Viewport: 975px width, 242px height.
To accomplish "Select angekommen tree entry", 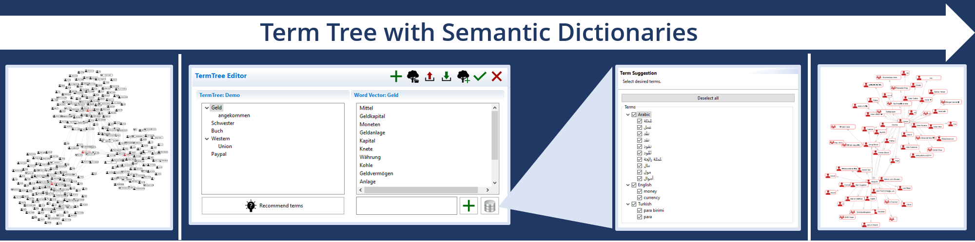I will pyautogui.click(x=234, y=115).
